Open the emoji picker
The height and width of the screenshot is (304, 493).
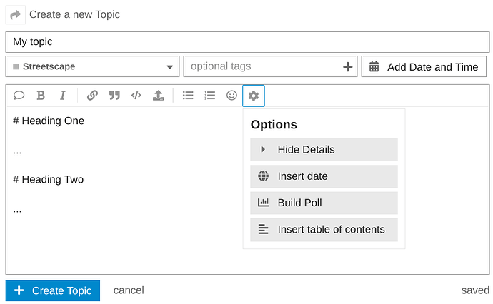tap(231, 96)
